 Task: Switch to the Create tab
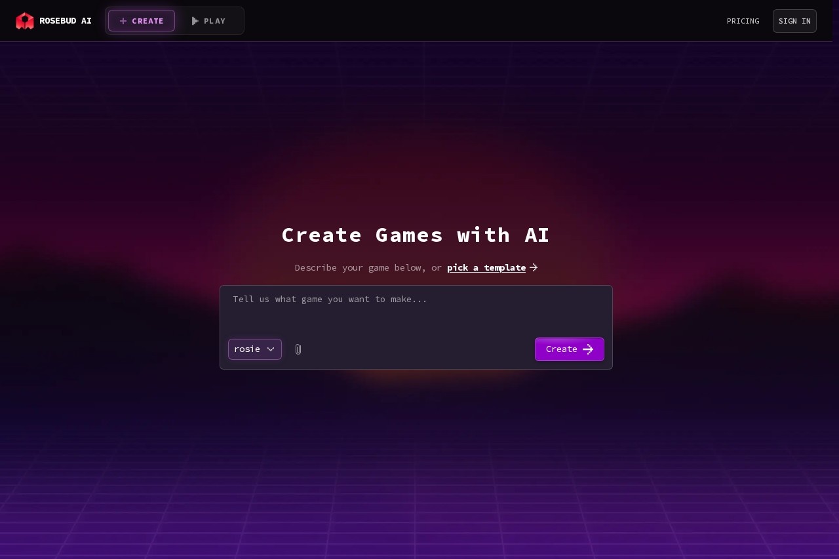point(142,21)
